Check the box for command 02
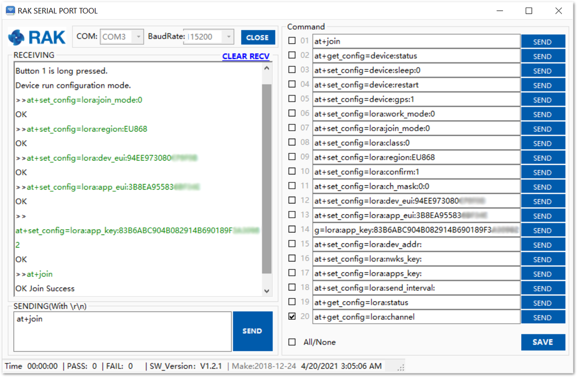577x377 pixels. (292, 55)
